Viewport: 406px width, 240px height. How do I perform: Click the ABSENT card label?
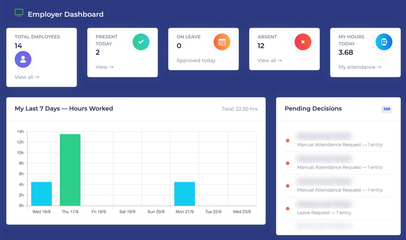tap(267, 37)
